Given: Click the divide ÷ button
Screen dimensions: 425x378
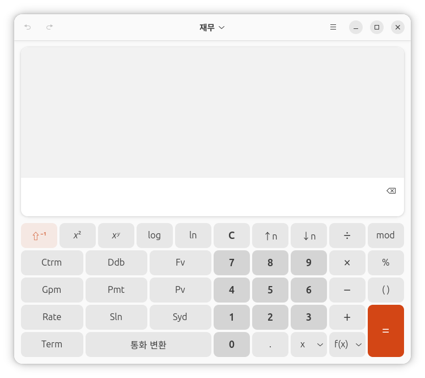Looking at the screenshot, I should pyautogui.click(x=347, y=236).
